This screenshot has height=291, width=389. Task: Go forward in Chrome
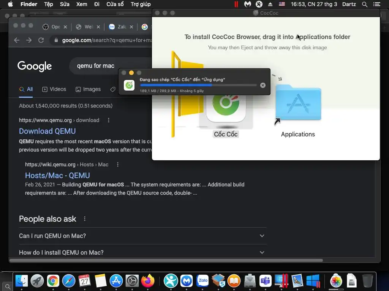click(29, 40)
